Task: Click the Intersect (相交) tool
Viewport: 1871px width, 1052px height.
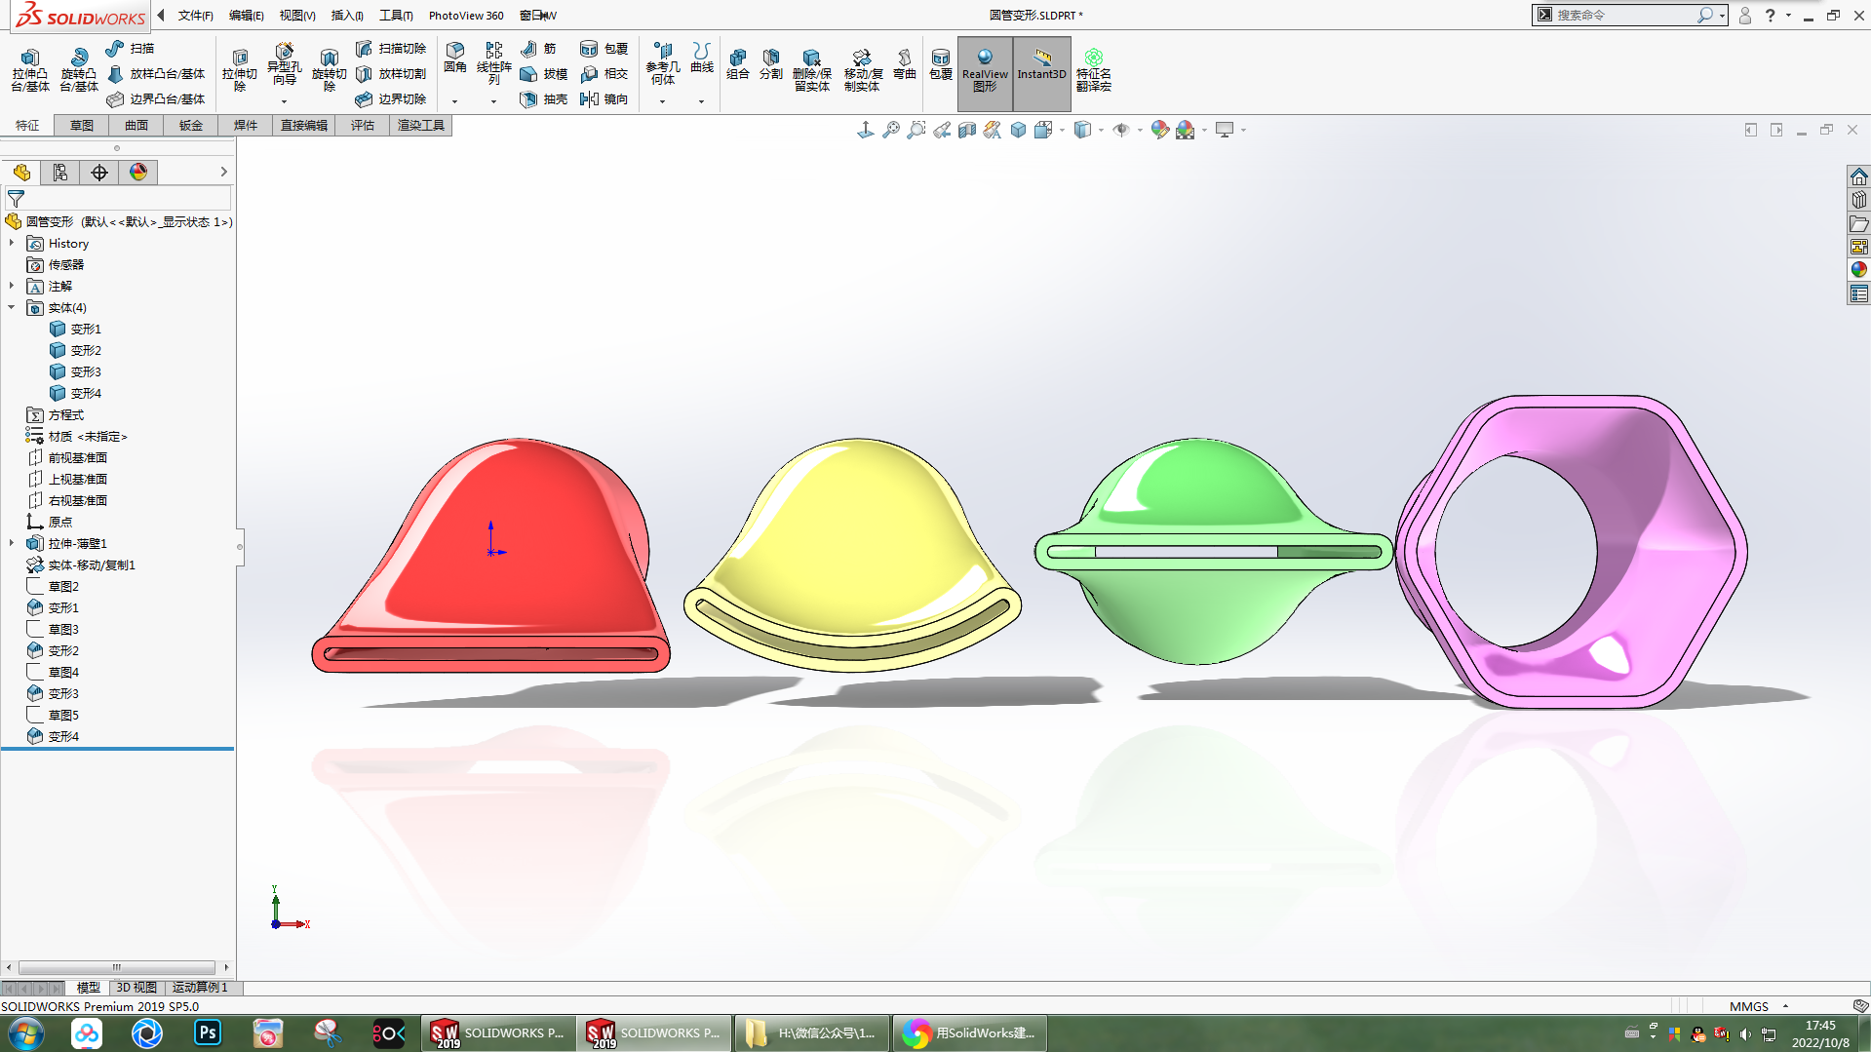Action: pyautogui.click(x=604, y=73)
